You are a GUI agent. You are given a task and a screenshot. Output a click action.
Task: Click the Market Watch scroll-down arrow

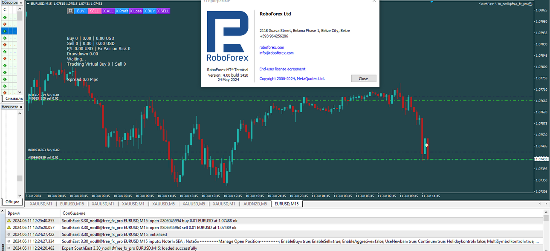20,92
